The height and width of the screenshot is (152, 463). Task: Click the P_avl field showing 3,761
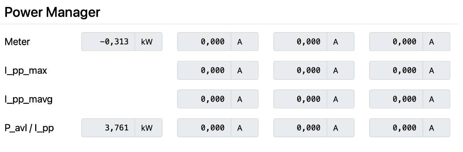(108, 128)
